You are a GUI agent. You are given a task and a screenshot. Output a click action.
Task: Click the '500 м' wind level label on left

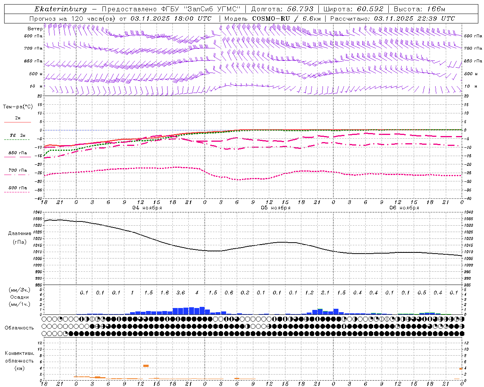[x=36, y=74]
